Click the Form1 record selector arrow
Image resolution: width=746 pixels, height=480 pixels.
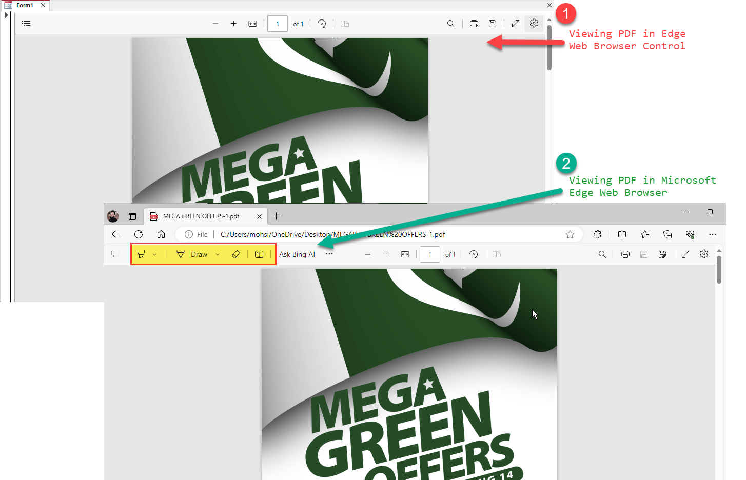[x=6, y=15]
